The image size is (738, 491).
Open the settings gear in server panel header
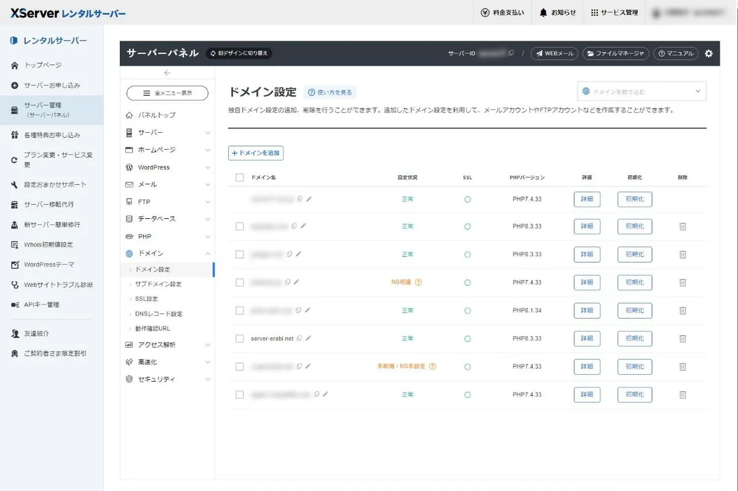(x=708, y=53)
